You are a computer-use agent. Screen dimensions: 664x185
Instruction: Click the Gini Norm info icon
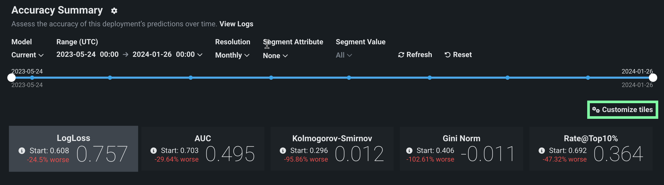[x=409, y=151]
